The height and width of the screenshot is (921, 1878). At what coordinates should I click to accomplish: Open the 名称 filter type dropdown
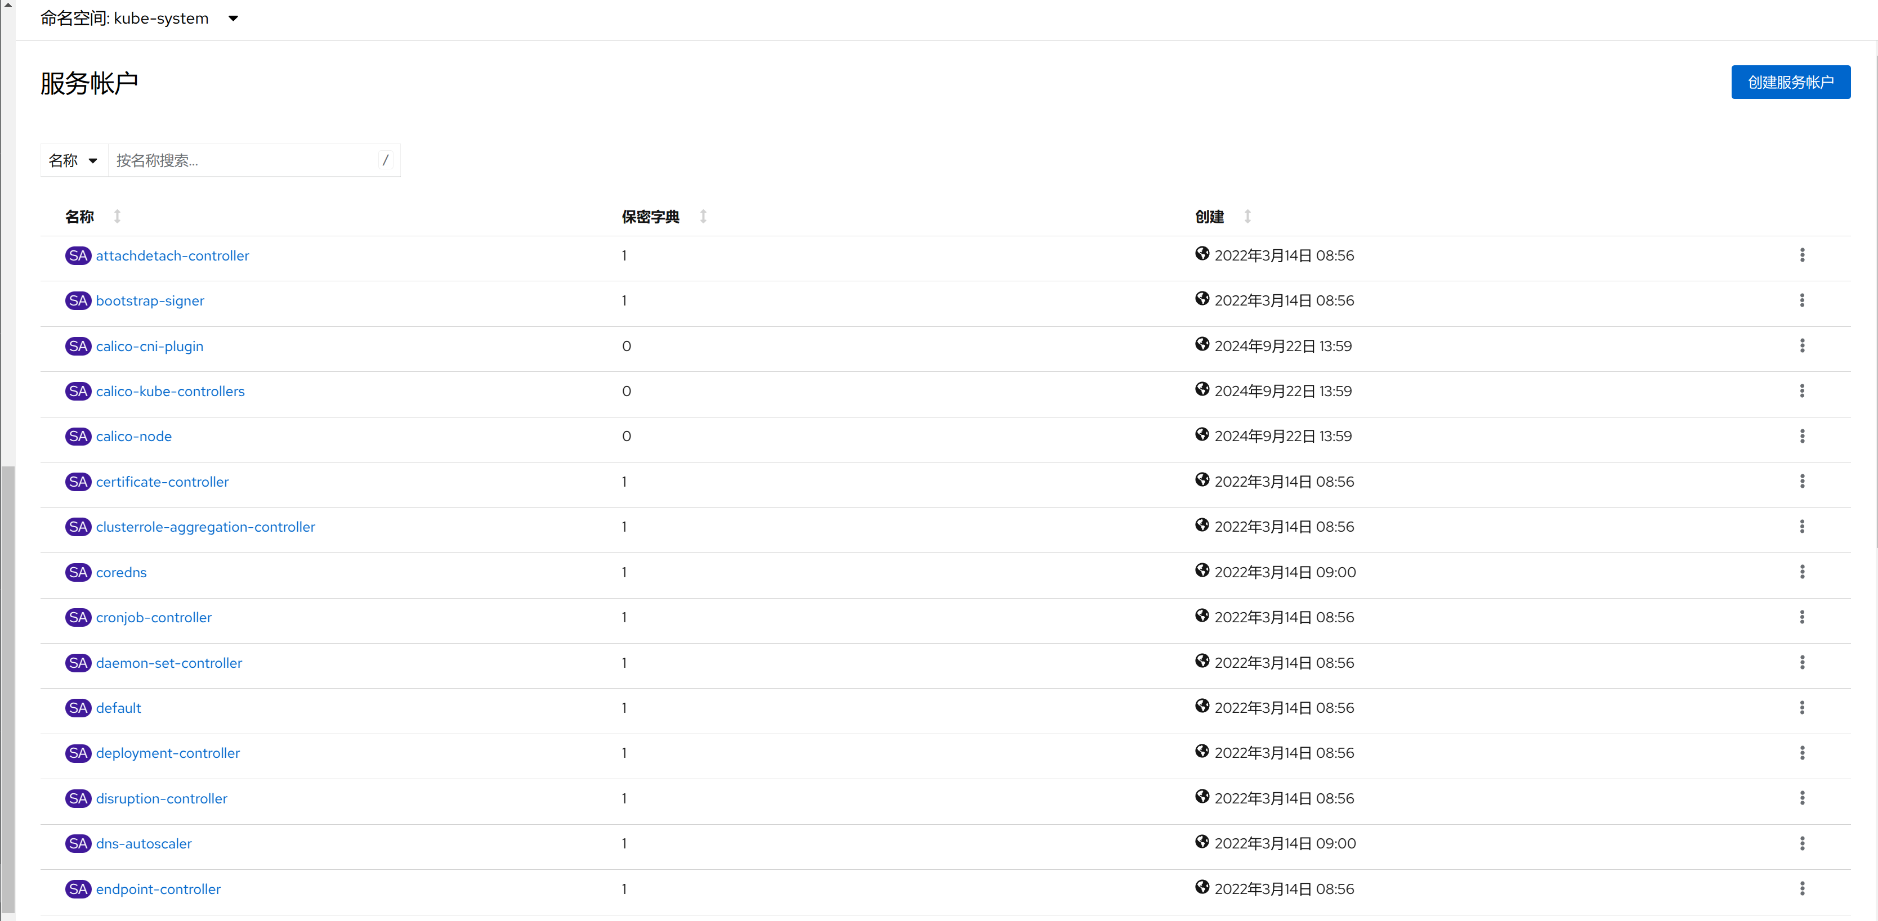[73, 160]
